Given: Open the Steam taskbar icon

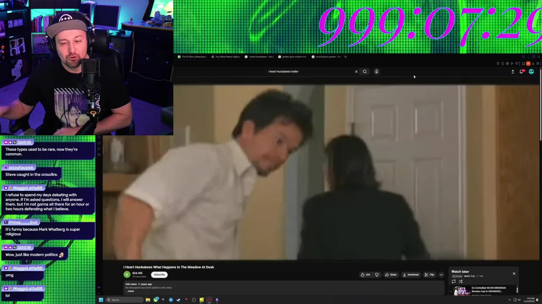Looking at the screenshot, I should (x=178, y=300).
